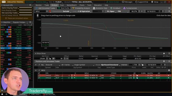This screenshot has width=172, height=96.
Task: Open the Messages envelope icon
Action: click(123, 2)
